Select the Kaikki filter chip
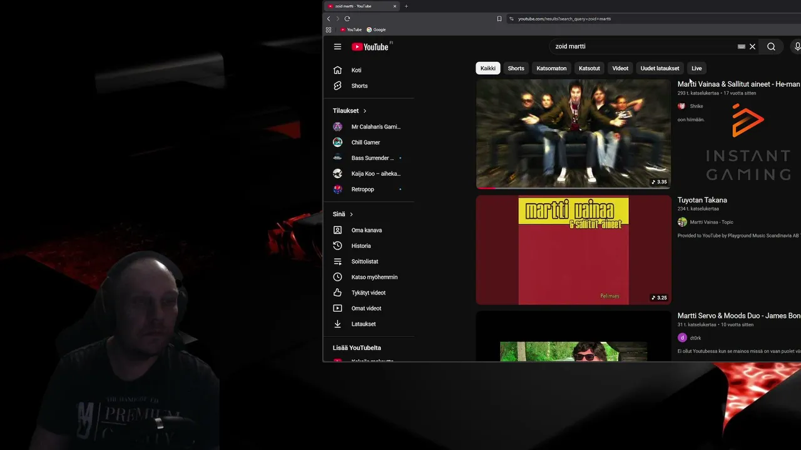 [x=488, y=68]
